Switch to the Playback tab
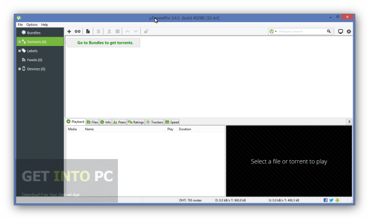 (x=75, y=122)
